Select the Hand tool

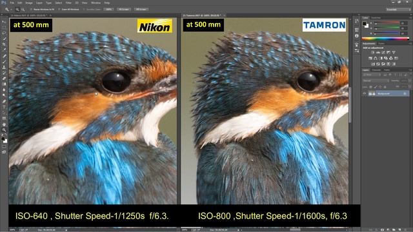tap(4, 124)
